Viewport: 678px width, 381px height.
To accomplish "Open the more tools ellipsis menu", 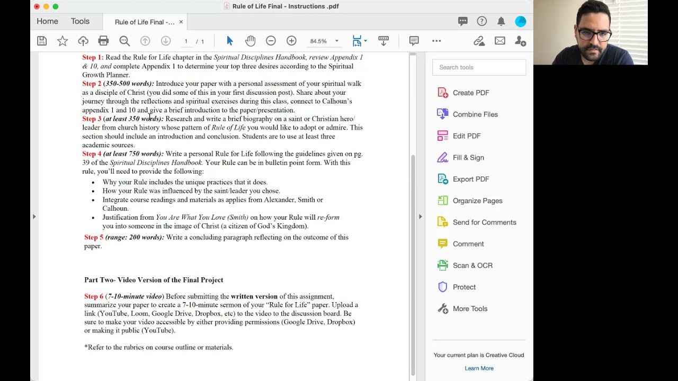I will point(436,41).
